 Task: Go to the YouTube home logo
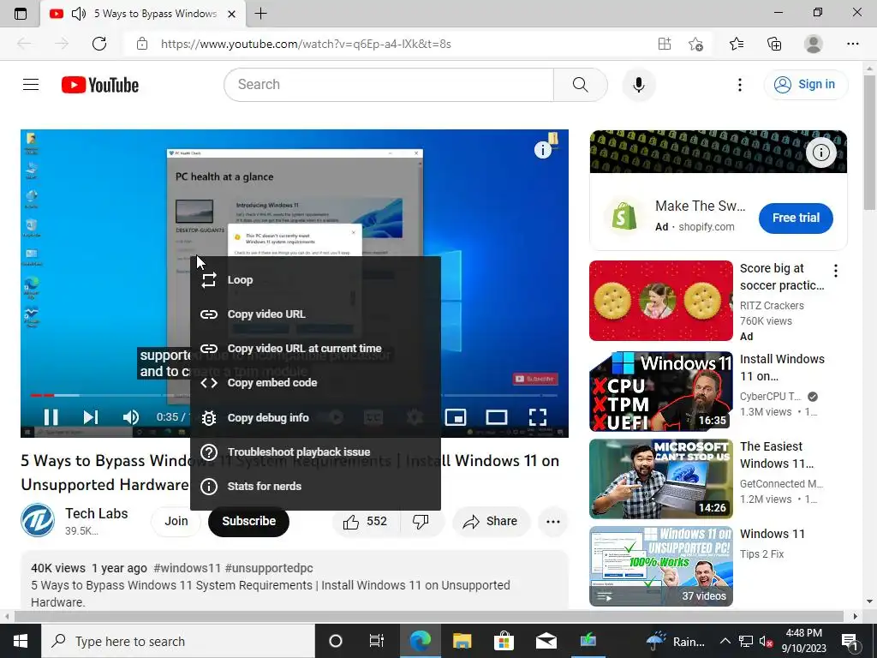[x=100, y=85]
